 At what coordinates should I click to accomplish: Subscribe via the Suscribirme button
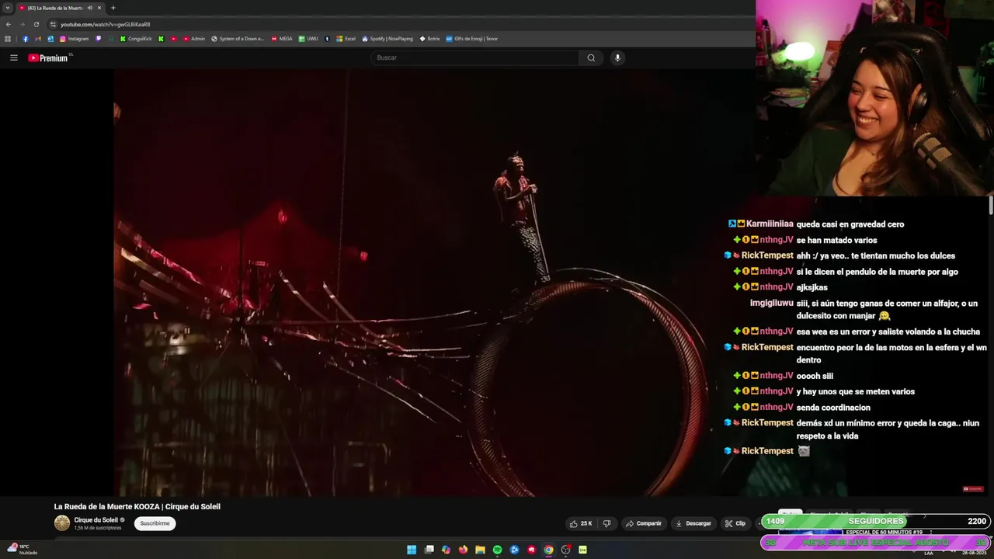(x=155, y=523)
